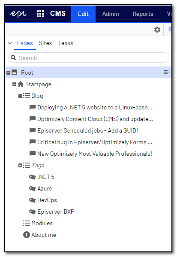The image size is (177, 257).
Task: Open the Reports menu
Action: click(x=143, y=14)
